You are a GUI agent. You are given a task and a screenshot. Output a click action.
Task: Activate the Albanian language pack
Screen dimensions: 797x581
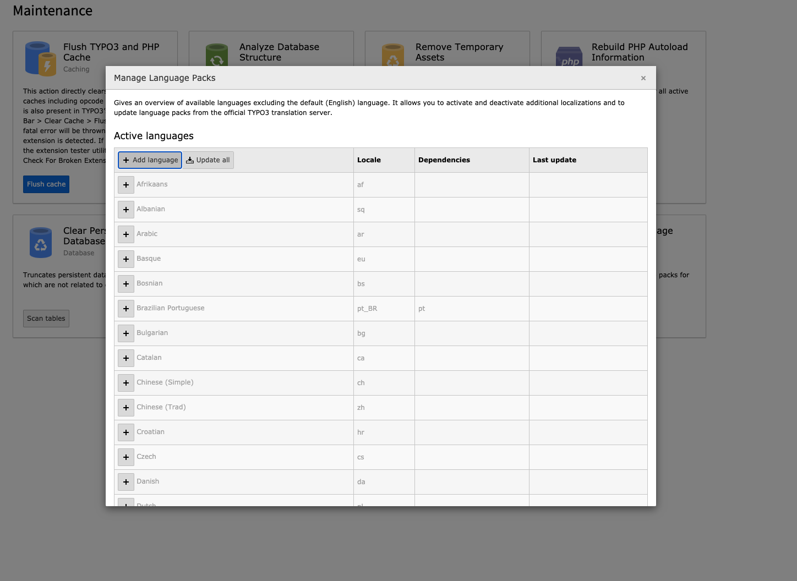(x=125, y=209)
